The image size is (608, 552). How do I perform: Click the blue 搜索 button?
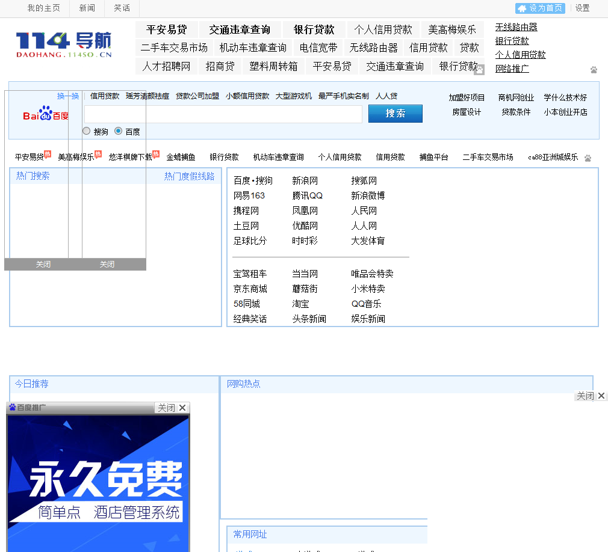(x=395, y=114)
